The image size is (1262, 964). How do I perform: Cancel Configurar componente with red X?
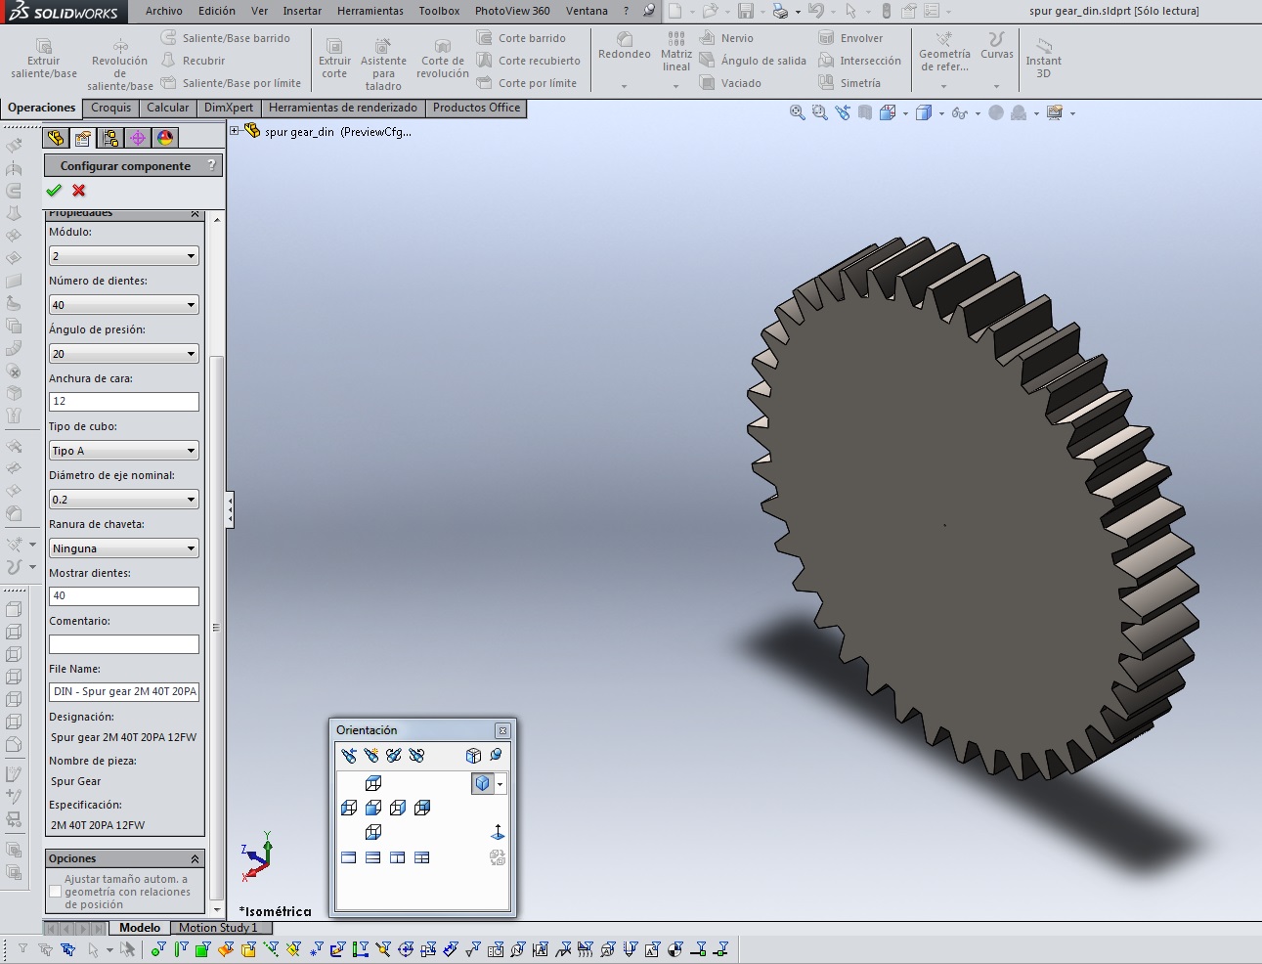79,191
